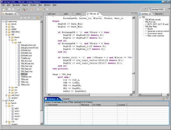Switch to the Hierarchy tab
The image size is (171, 130).
click(x=159, y=14)
